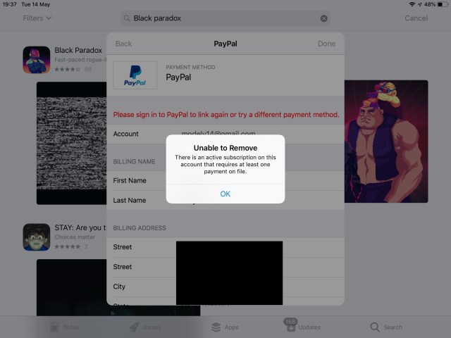Go to the Search tab
451x338 pixels.
pos(386,327)
